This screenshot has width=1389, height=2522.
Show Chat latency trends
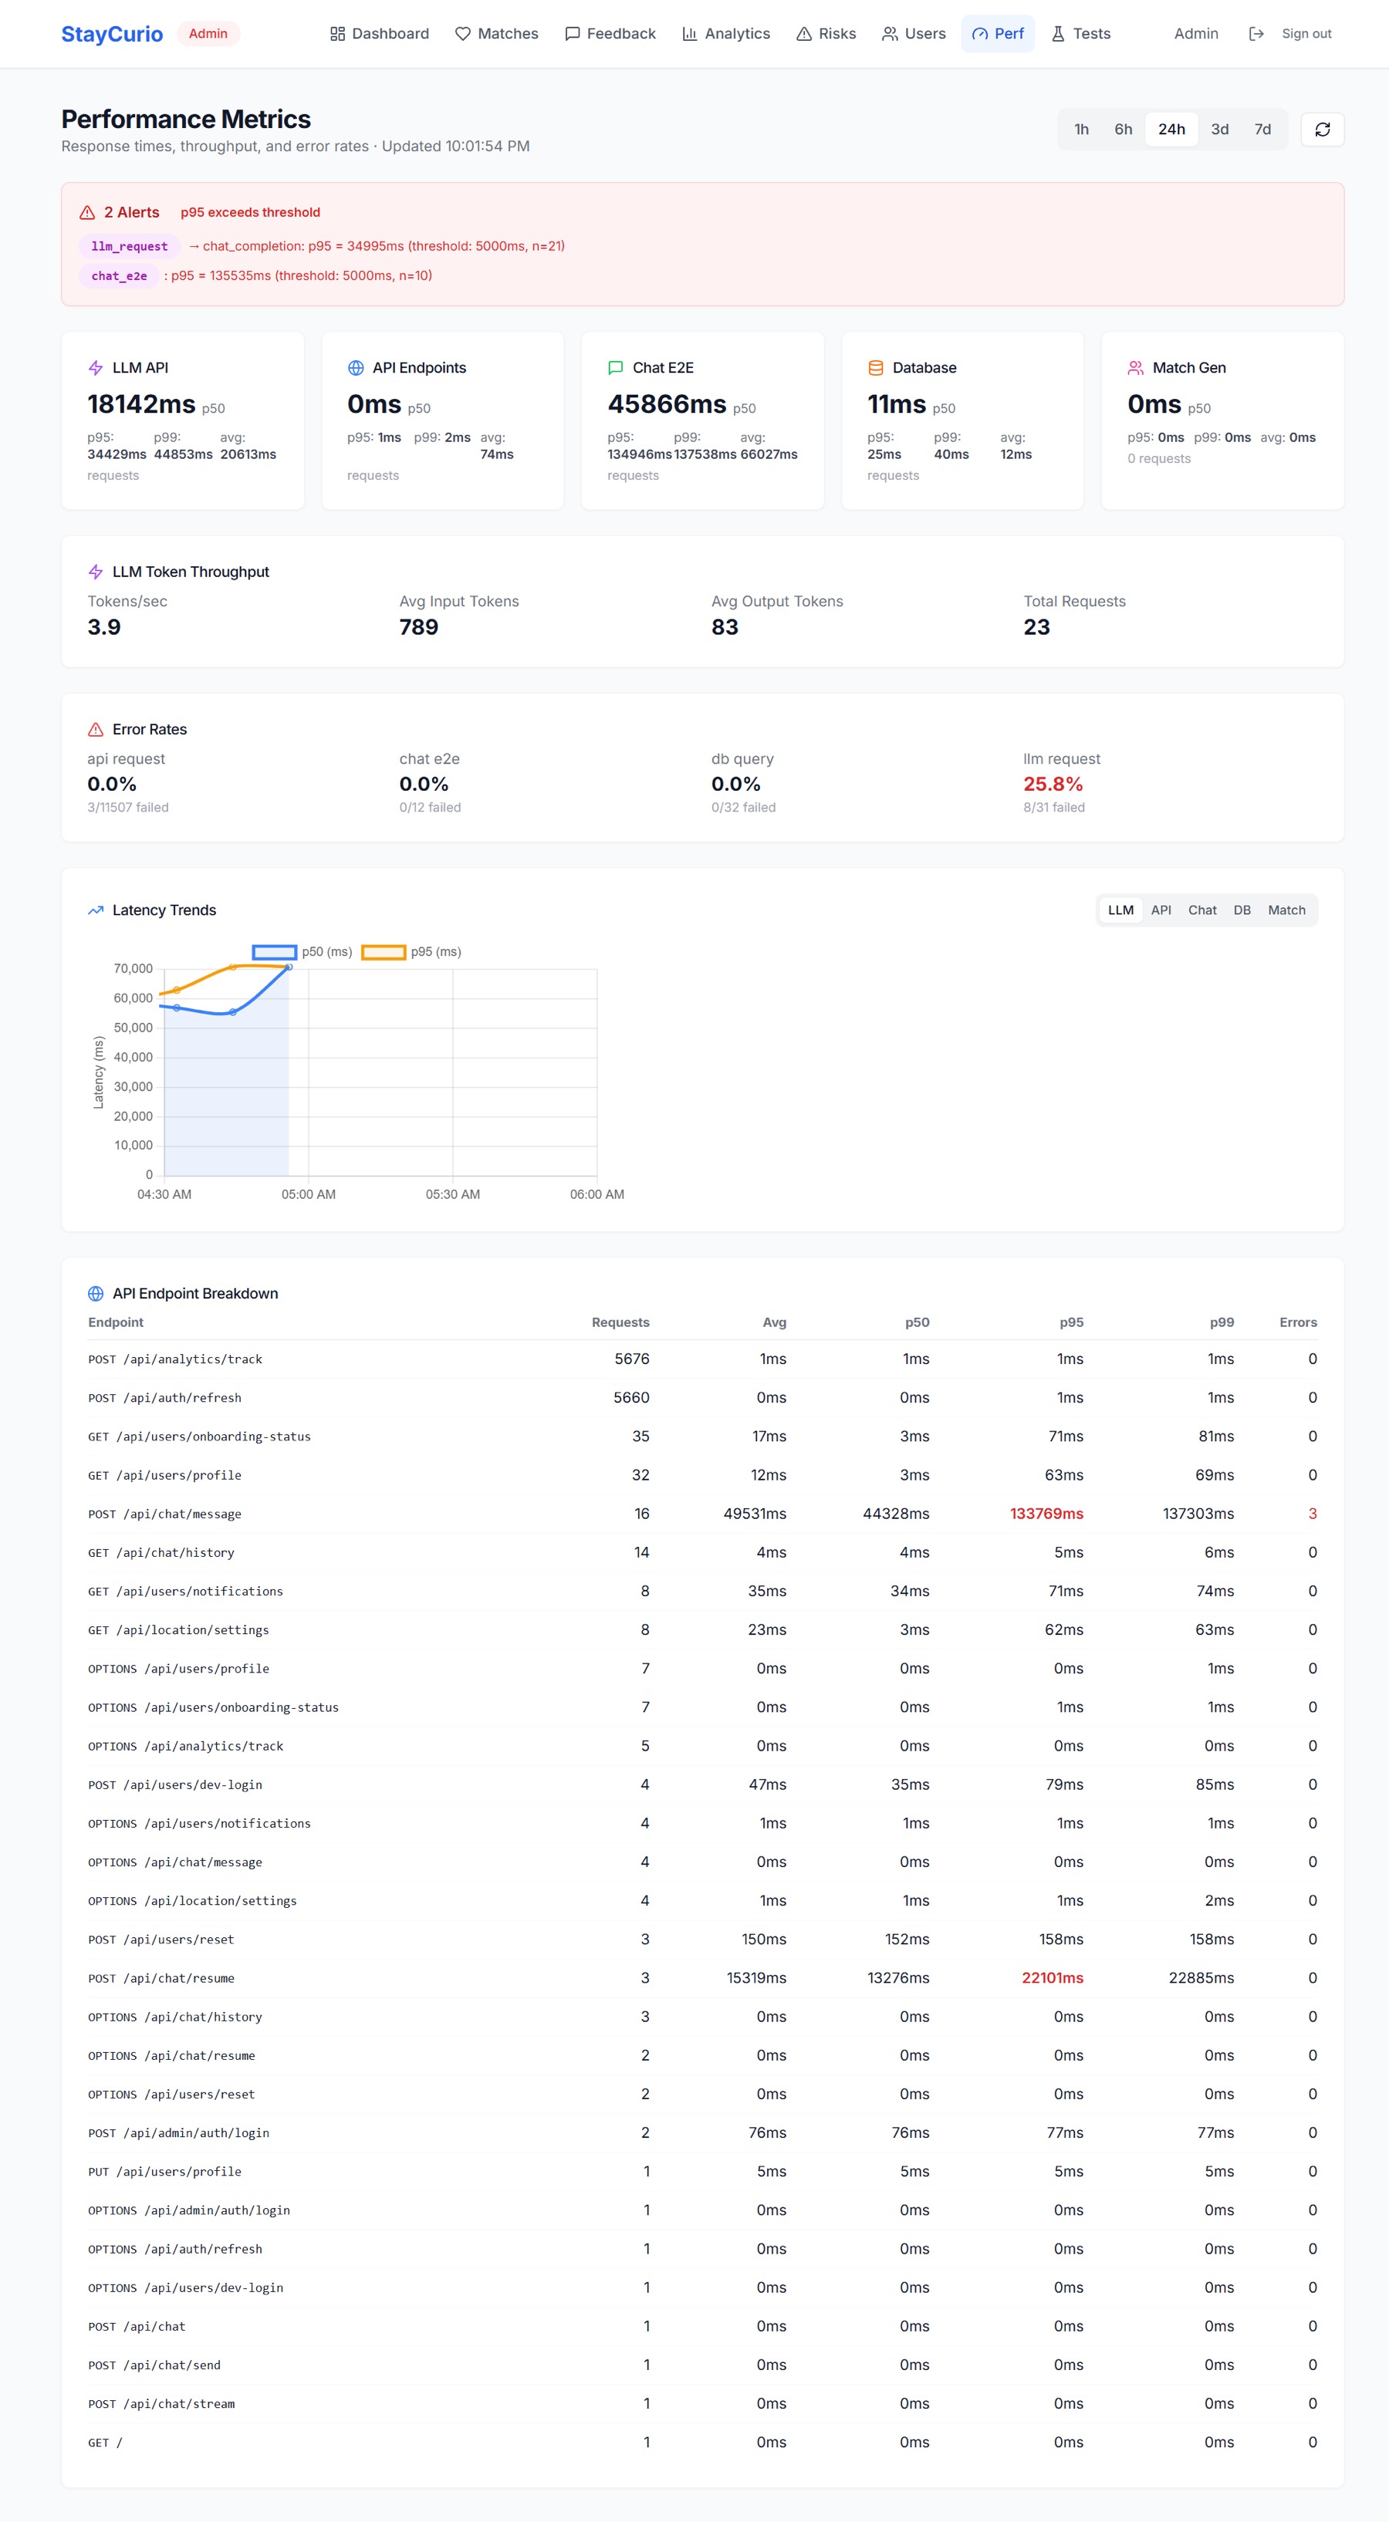coord(1202,910)
